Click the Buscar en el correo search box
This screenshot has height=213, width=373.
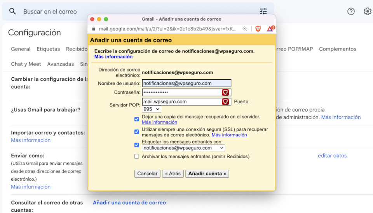[138, 11]
